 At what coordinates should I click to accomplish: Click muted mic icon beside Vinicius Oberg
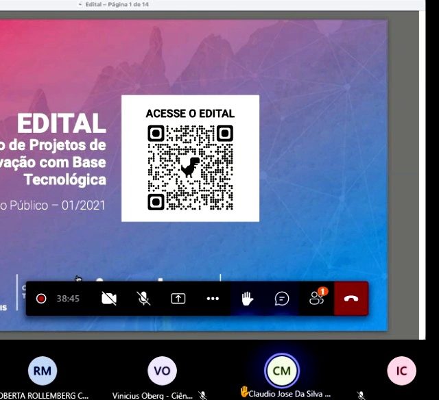pos(202,395)
